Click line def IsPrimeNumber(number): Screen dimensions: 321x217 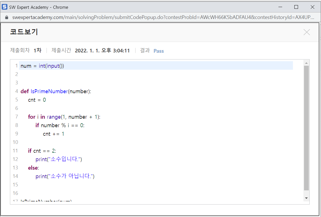click(56, 92)
